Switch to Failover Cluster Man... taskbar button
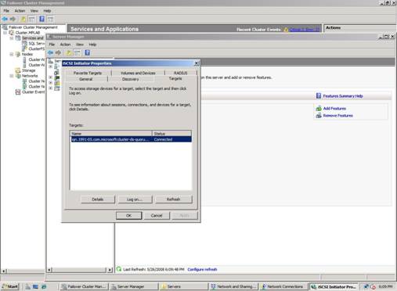Viewport: 397px width, 291px height. [x=85, y=286]
